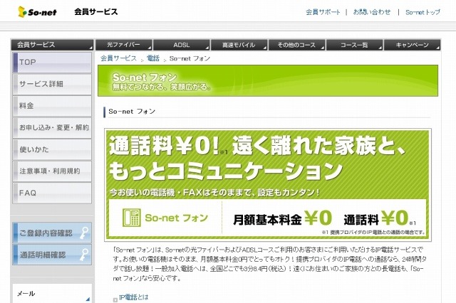Click 会員サービス breadcrumb link
Image resolution: width=456 pixels, height=303 pixels.
(118, 58)
